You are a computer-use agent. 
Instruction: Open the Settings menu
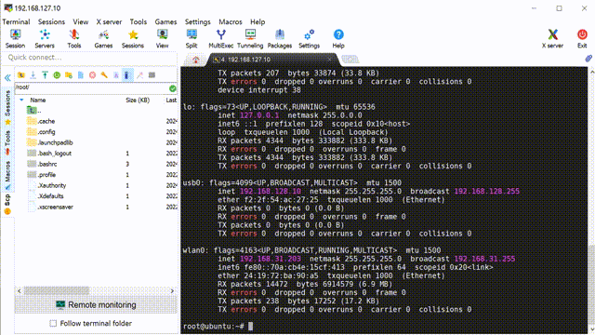coord(198,22)
